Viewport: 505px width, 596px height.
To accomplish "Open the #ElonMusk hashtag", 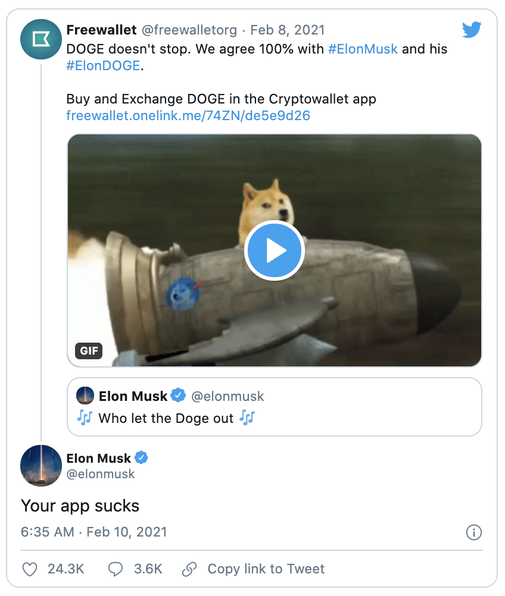I will (363, 49).
